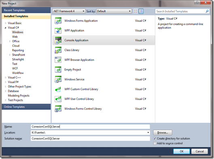Expand the Visual F# tree node
This screenshot has height=159, width=214.
(6, 82)
